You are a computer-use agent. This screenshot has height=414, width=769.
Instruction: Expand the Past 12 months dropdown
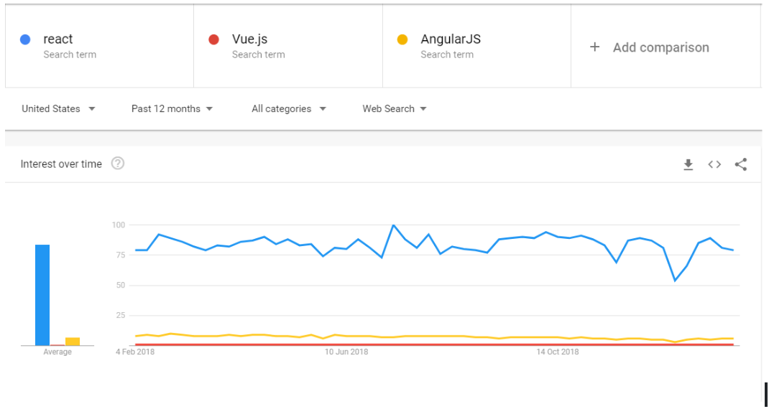coord(172,108)
